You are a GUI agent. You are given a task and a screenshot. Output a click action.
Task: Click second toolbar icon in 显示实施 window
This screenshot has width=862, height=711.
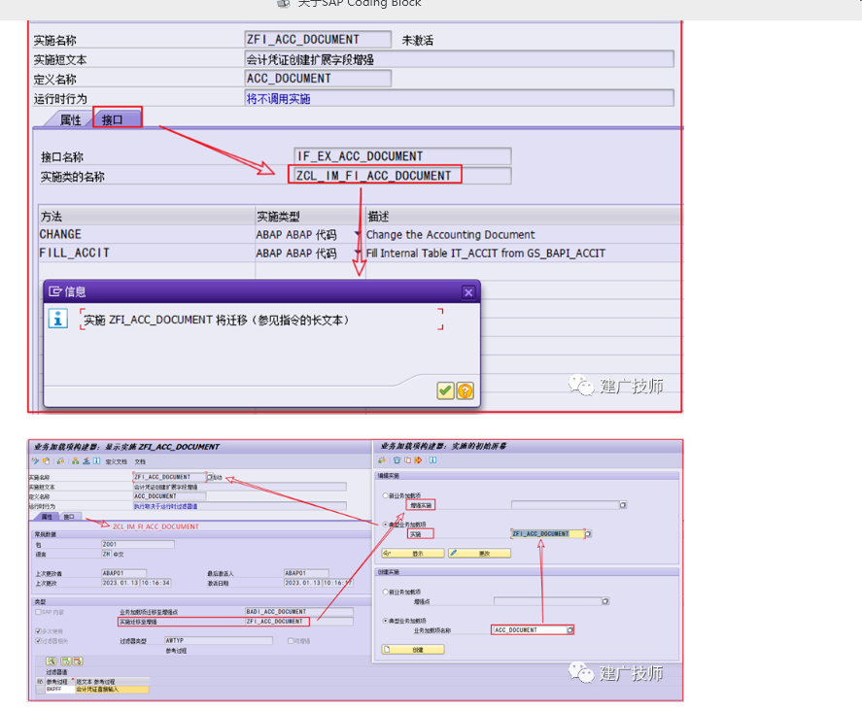(x=47, y=461)
